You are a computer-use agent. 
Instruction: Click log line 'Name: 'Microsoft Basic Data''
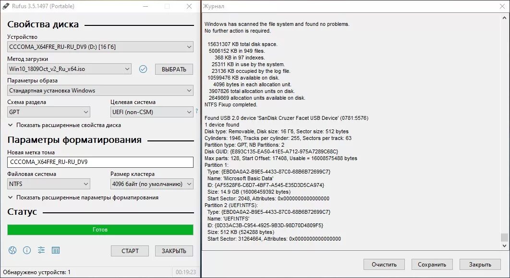[241, 178]
